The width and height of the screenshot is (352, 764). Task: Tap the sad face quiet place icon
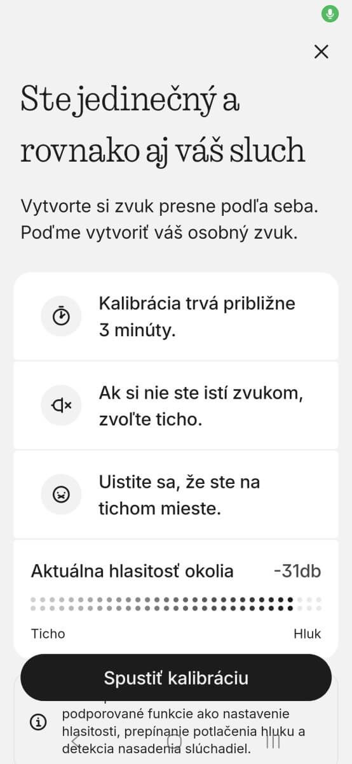pos(61,494)
